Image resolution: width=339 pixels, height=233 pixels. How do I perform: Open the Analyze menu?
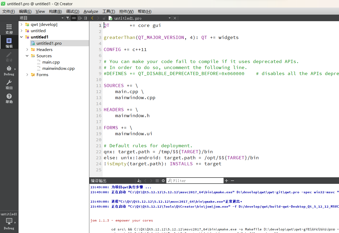tap(91, 11)
